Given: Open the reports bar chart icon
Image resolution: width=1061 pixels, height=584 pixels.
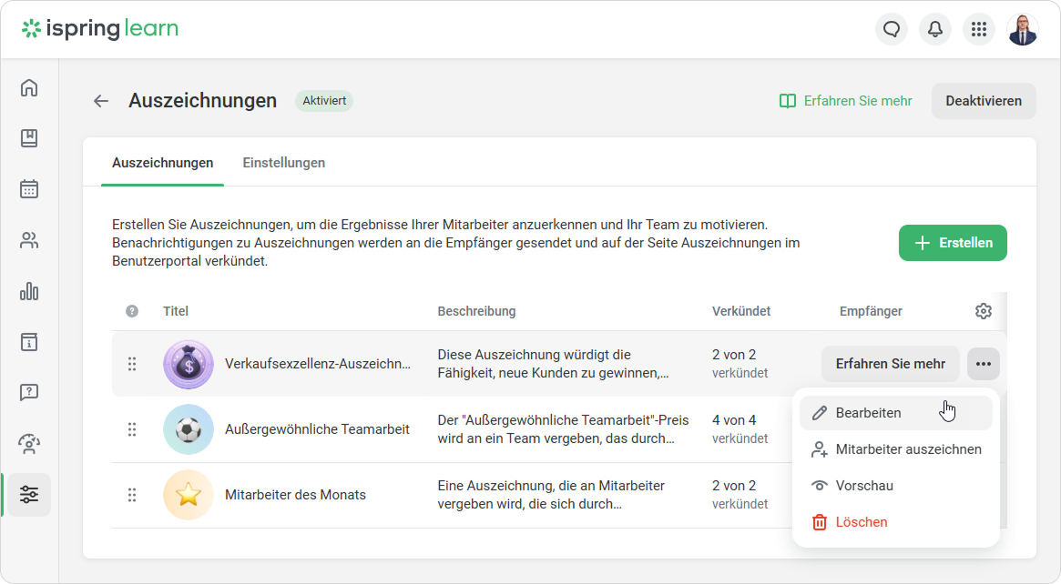Looking at the screenshot, I should pyautogui.click(x=29, y=291).
